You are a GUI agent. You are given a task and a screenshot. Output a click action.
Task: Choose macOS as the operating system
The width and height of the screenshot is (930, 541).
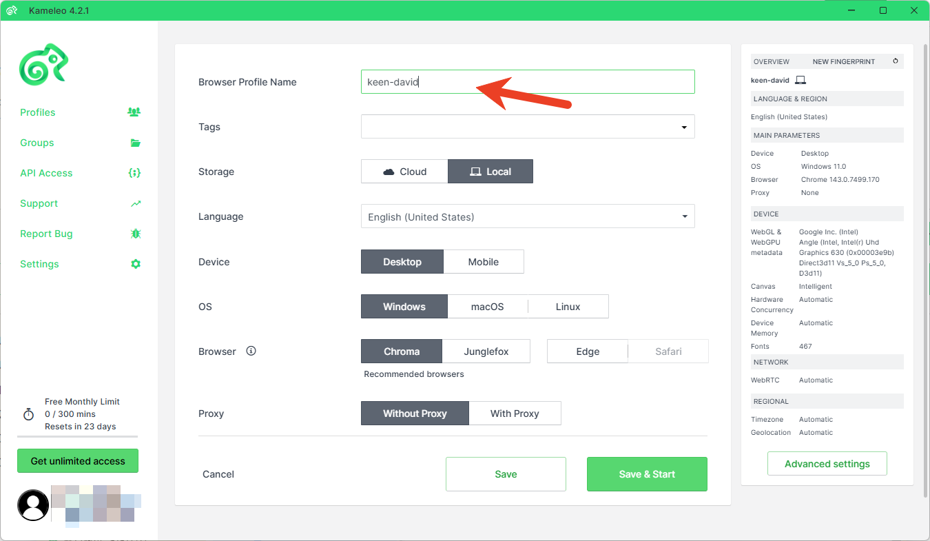tap(487, 307)
